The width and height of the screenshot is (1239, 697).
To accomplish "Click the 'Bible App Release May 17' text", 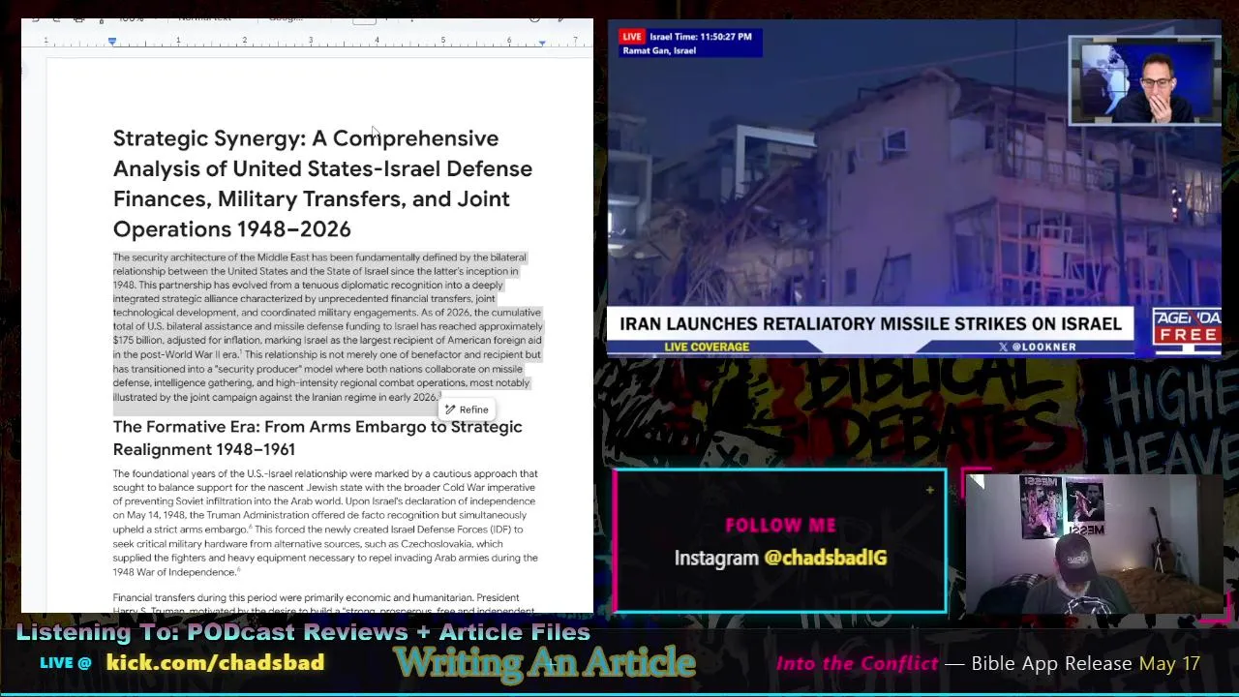I will click(x=1085, y=664).
